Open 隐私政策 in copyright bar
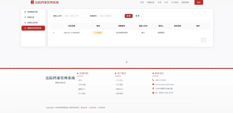 click(x=84, y=108)
